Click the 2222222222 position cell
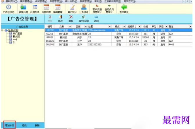This screenshot has width=195, height=129. pos(100,44)
